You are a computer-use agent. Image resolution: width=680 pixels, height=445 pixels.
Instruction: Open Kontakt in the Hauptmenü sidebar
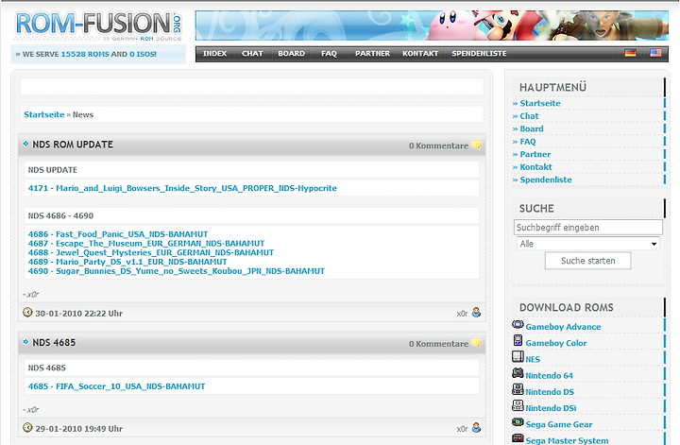pyautogui.click(x=536, y=166)
